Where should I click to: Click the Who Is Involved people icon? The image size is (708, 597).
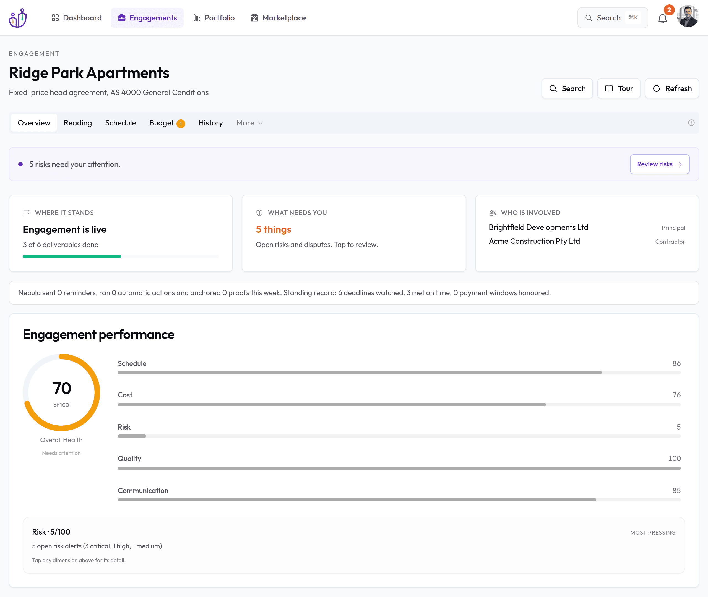tap(493, 213)
